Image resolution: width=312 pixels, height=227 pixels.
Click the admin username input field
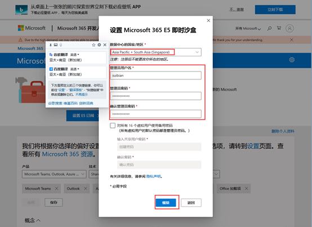[155, 75]
